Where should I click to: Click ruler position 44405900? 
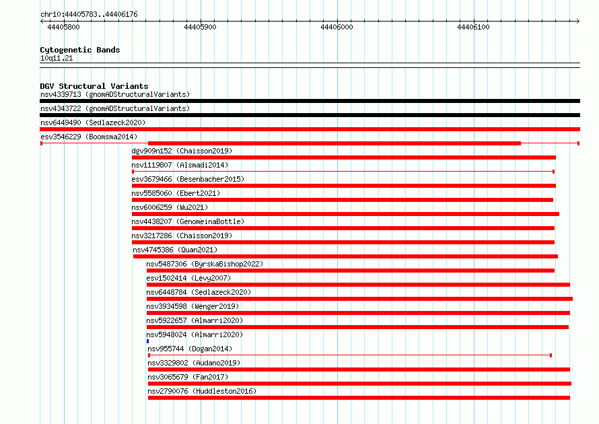click(200, 27)
